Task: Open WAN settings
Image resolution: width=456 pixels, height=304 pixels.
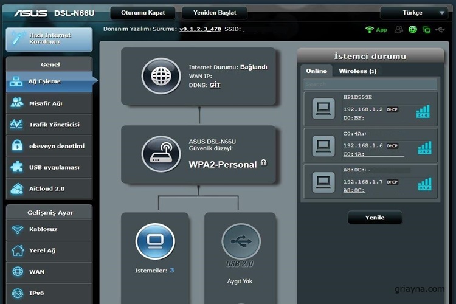Action: (x=49, y=272)
